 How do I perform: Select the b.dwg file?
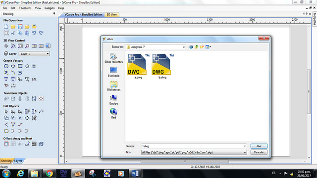click(x=162, y=66)
